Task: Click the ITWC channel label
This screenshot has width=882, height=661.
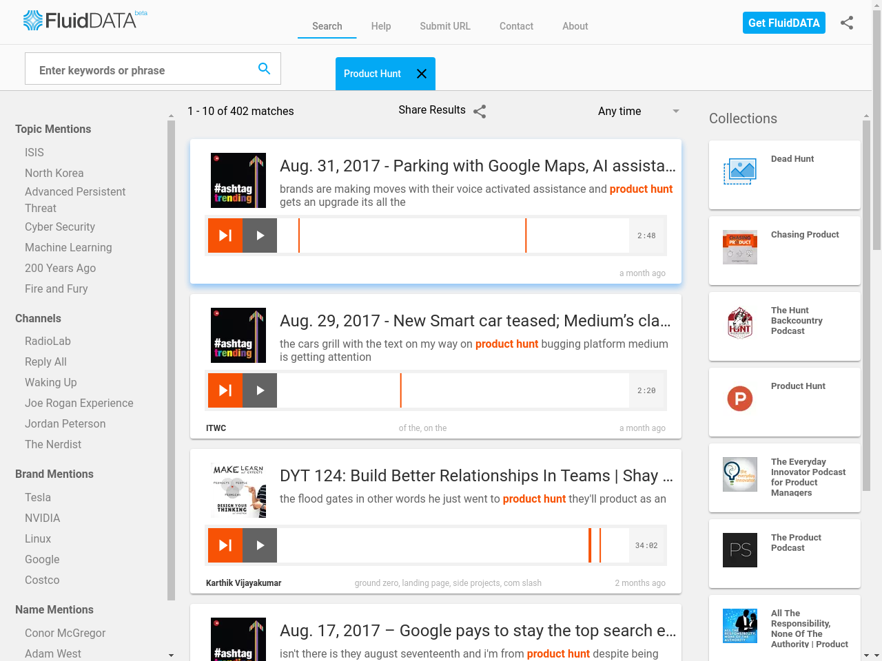Action: pos(216,428)
